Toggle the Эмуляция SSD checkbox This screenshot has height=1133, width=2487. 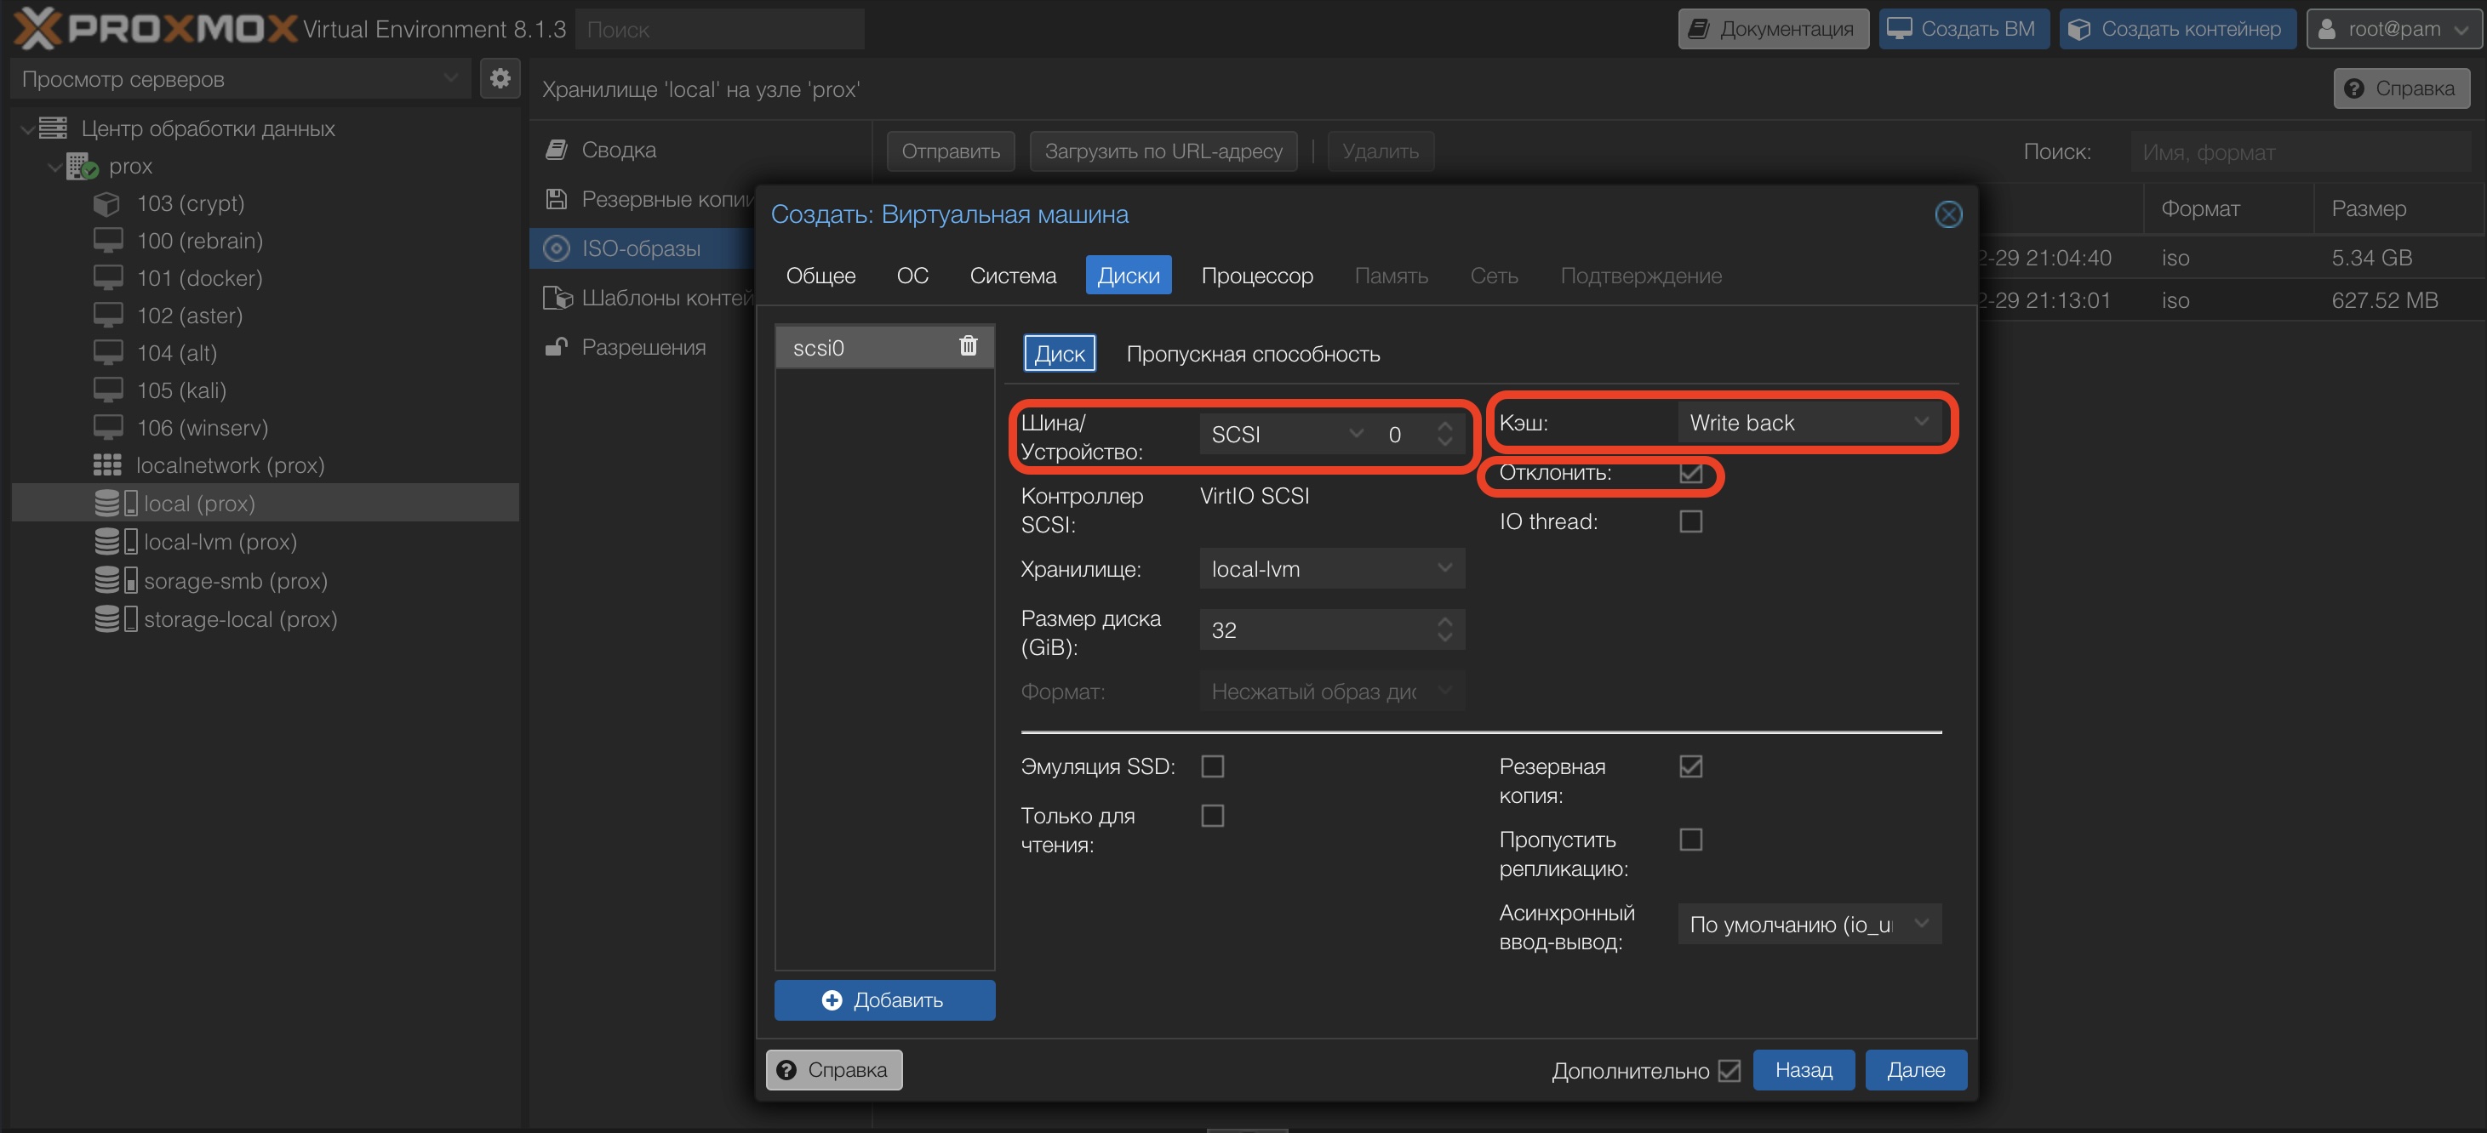(1212, 767)
